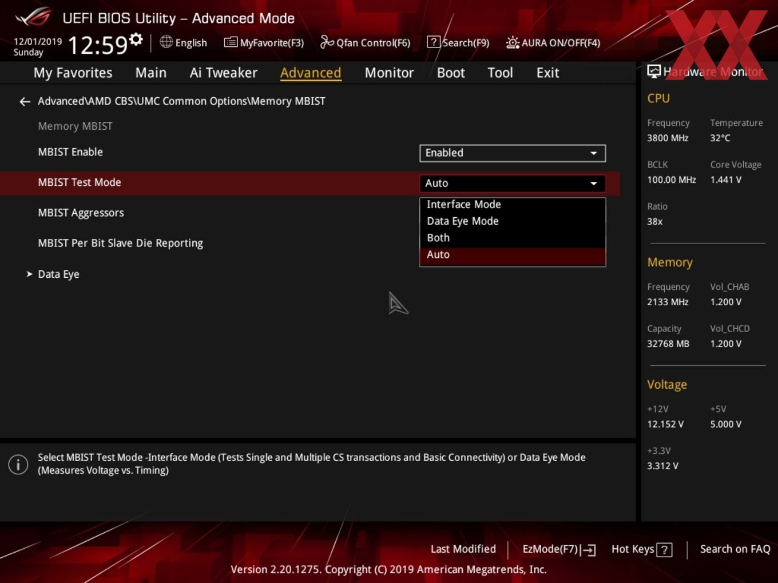Click the Search question mark icon
778x583 pixels.
434,42
